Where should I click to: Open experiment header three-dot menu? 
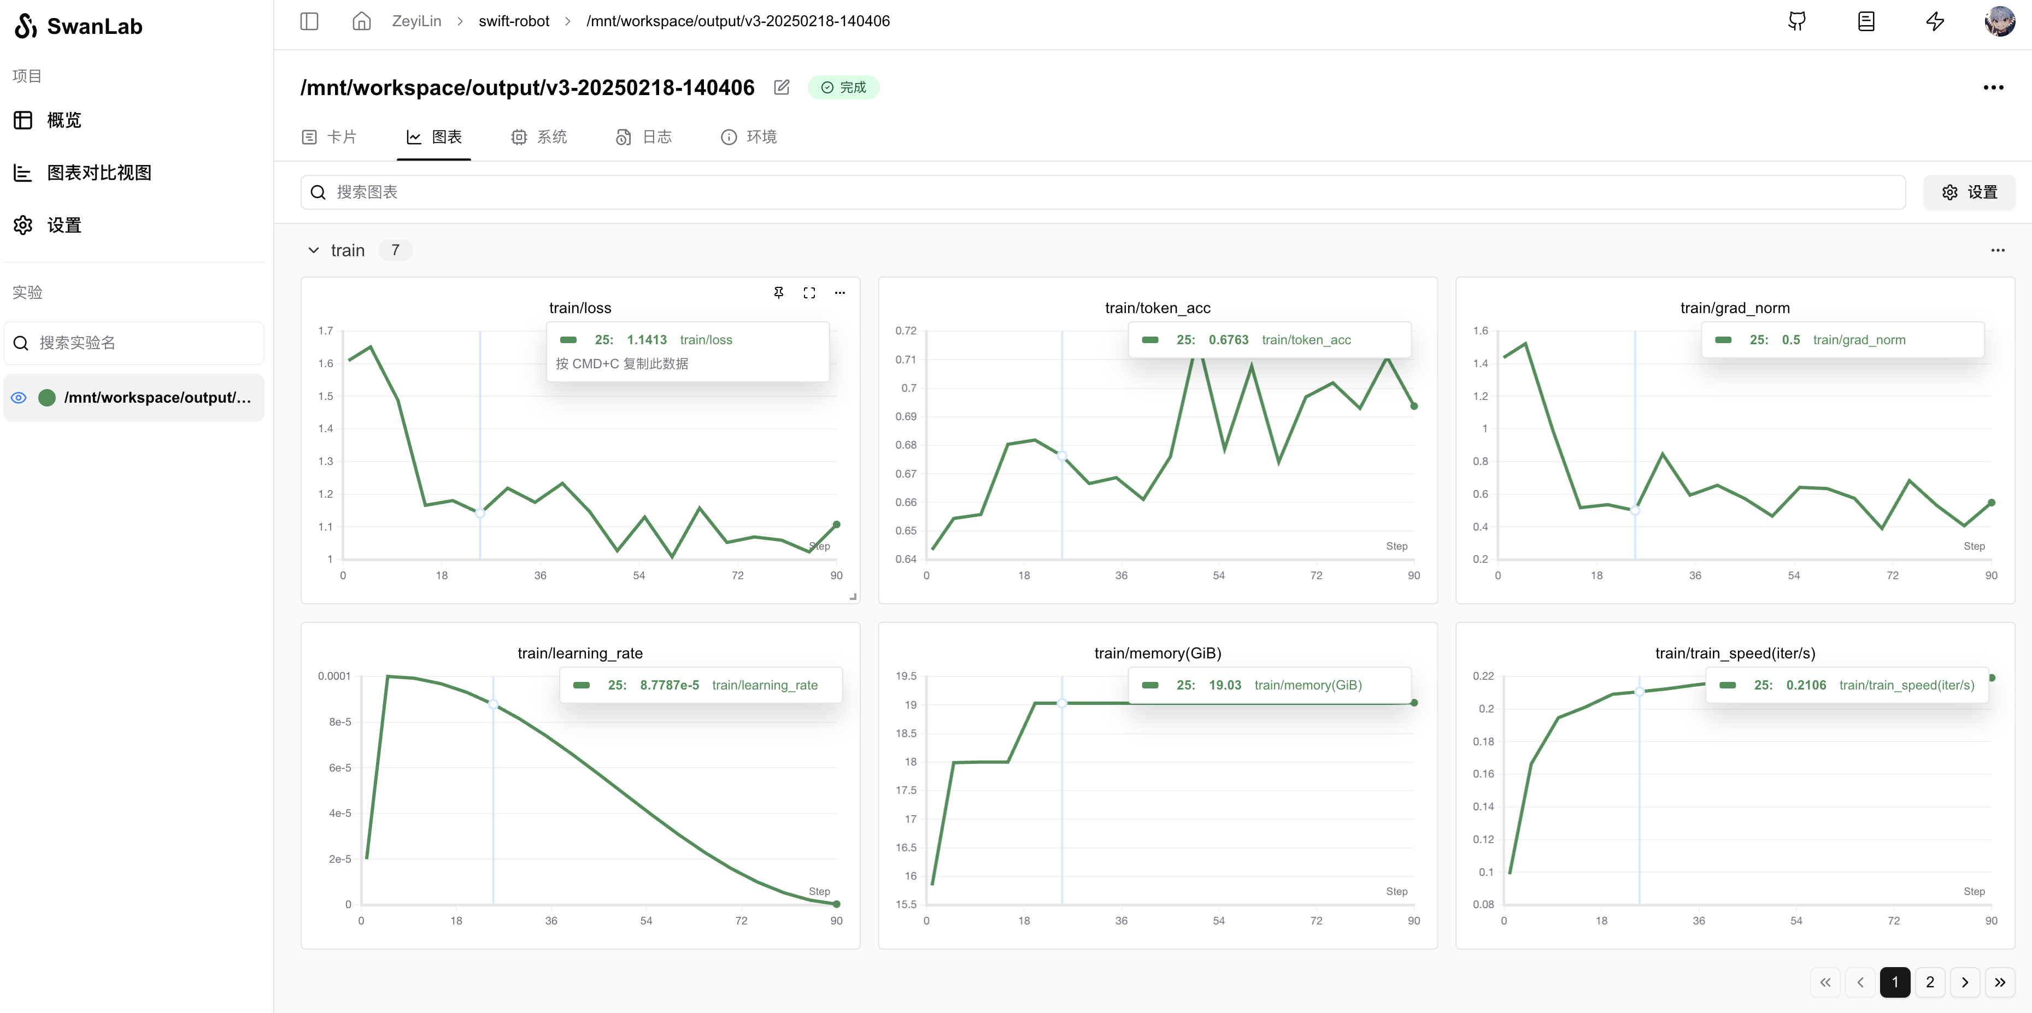tap(1993, 87)
